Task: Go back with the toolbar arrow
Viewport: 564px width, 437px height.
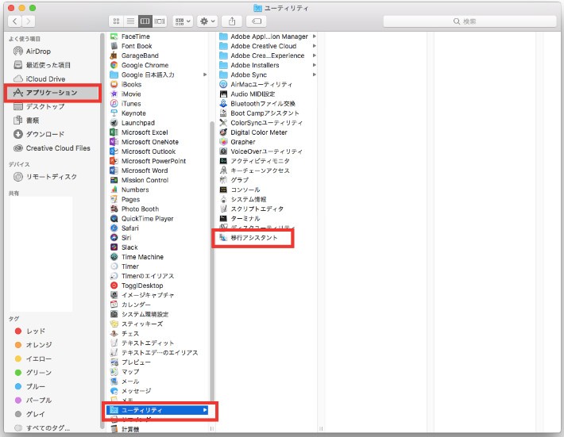Action: 15,21
